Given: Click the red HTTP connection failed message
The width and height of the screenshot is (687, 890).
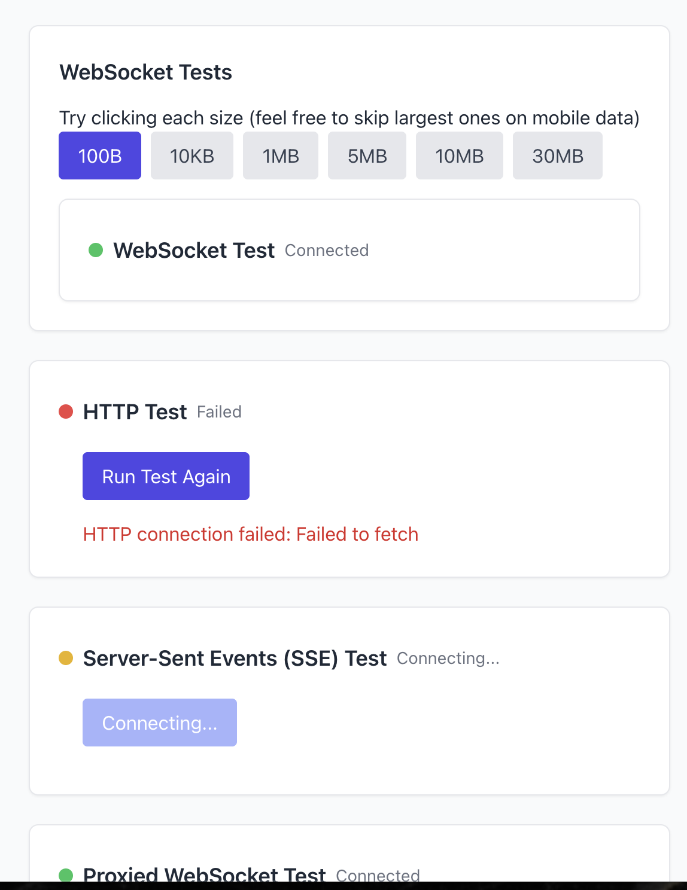Looking at the screenshot, I should (250, 534).
